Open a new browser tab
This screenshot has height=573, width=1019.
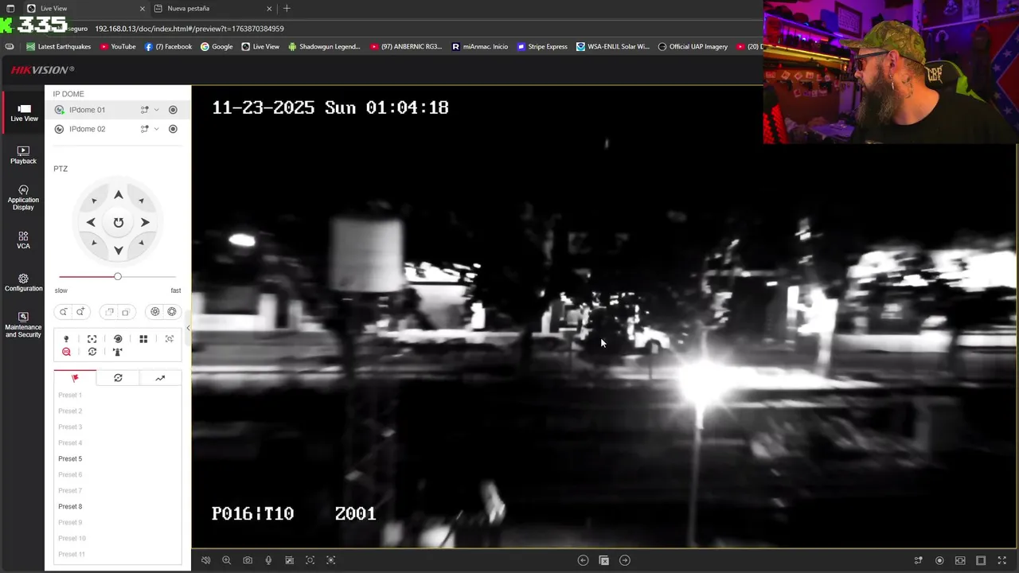tap(287, 8)
